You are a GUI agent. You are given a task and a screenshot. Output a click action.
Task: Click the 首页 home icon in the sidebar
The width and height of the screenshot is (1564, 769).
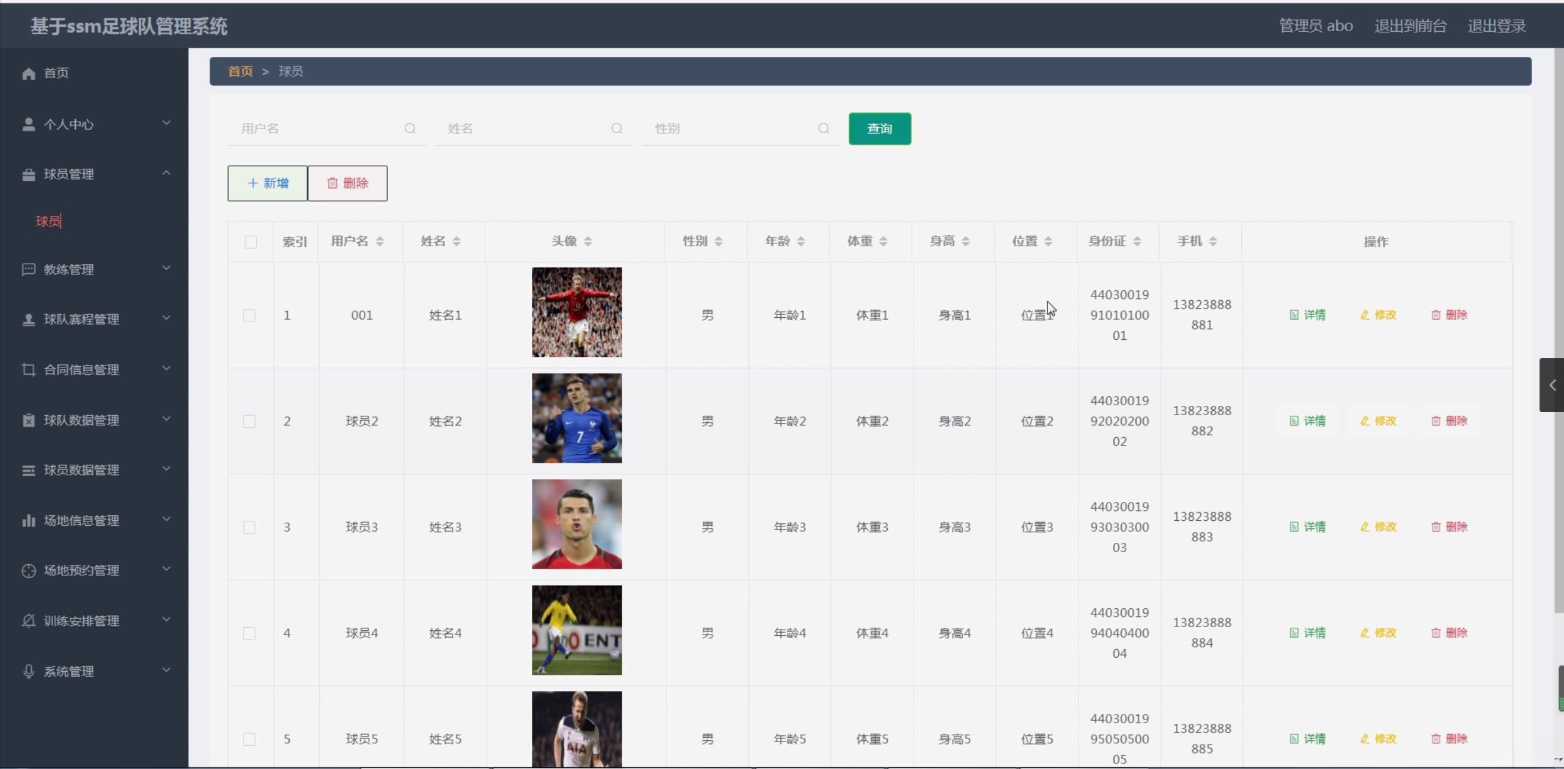29,73
